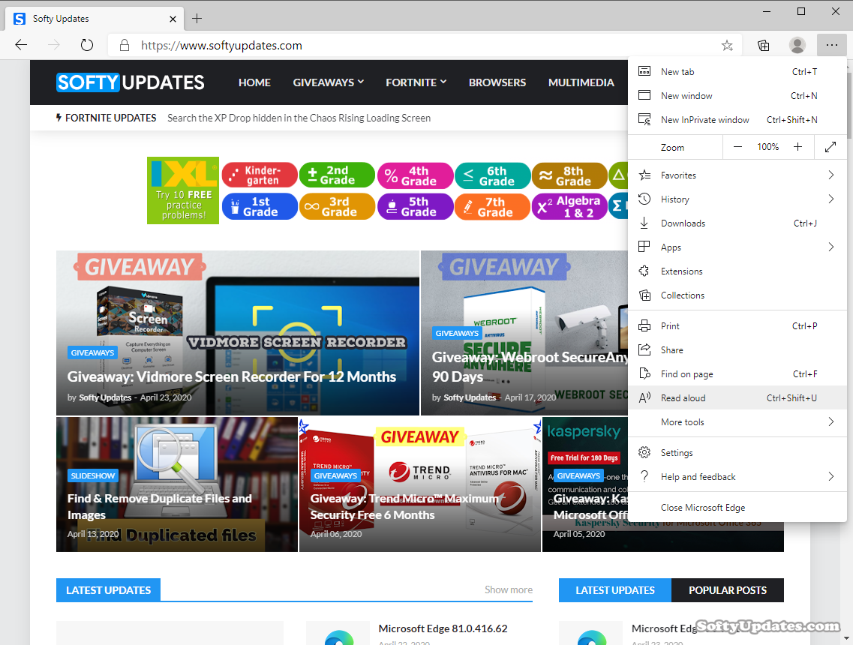This screenshot has height=645, width=853.
Task: Open Vidmore Screen Recorder giveaway article
Action: click(x=232, y=376)
